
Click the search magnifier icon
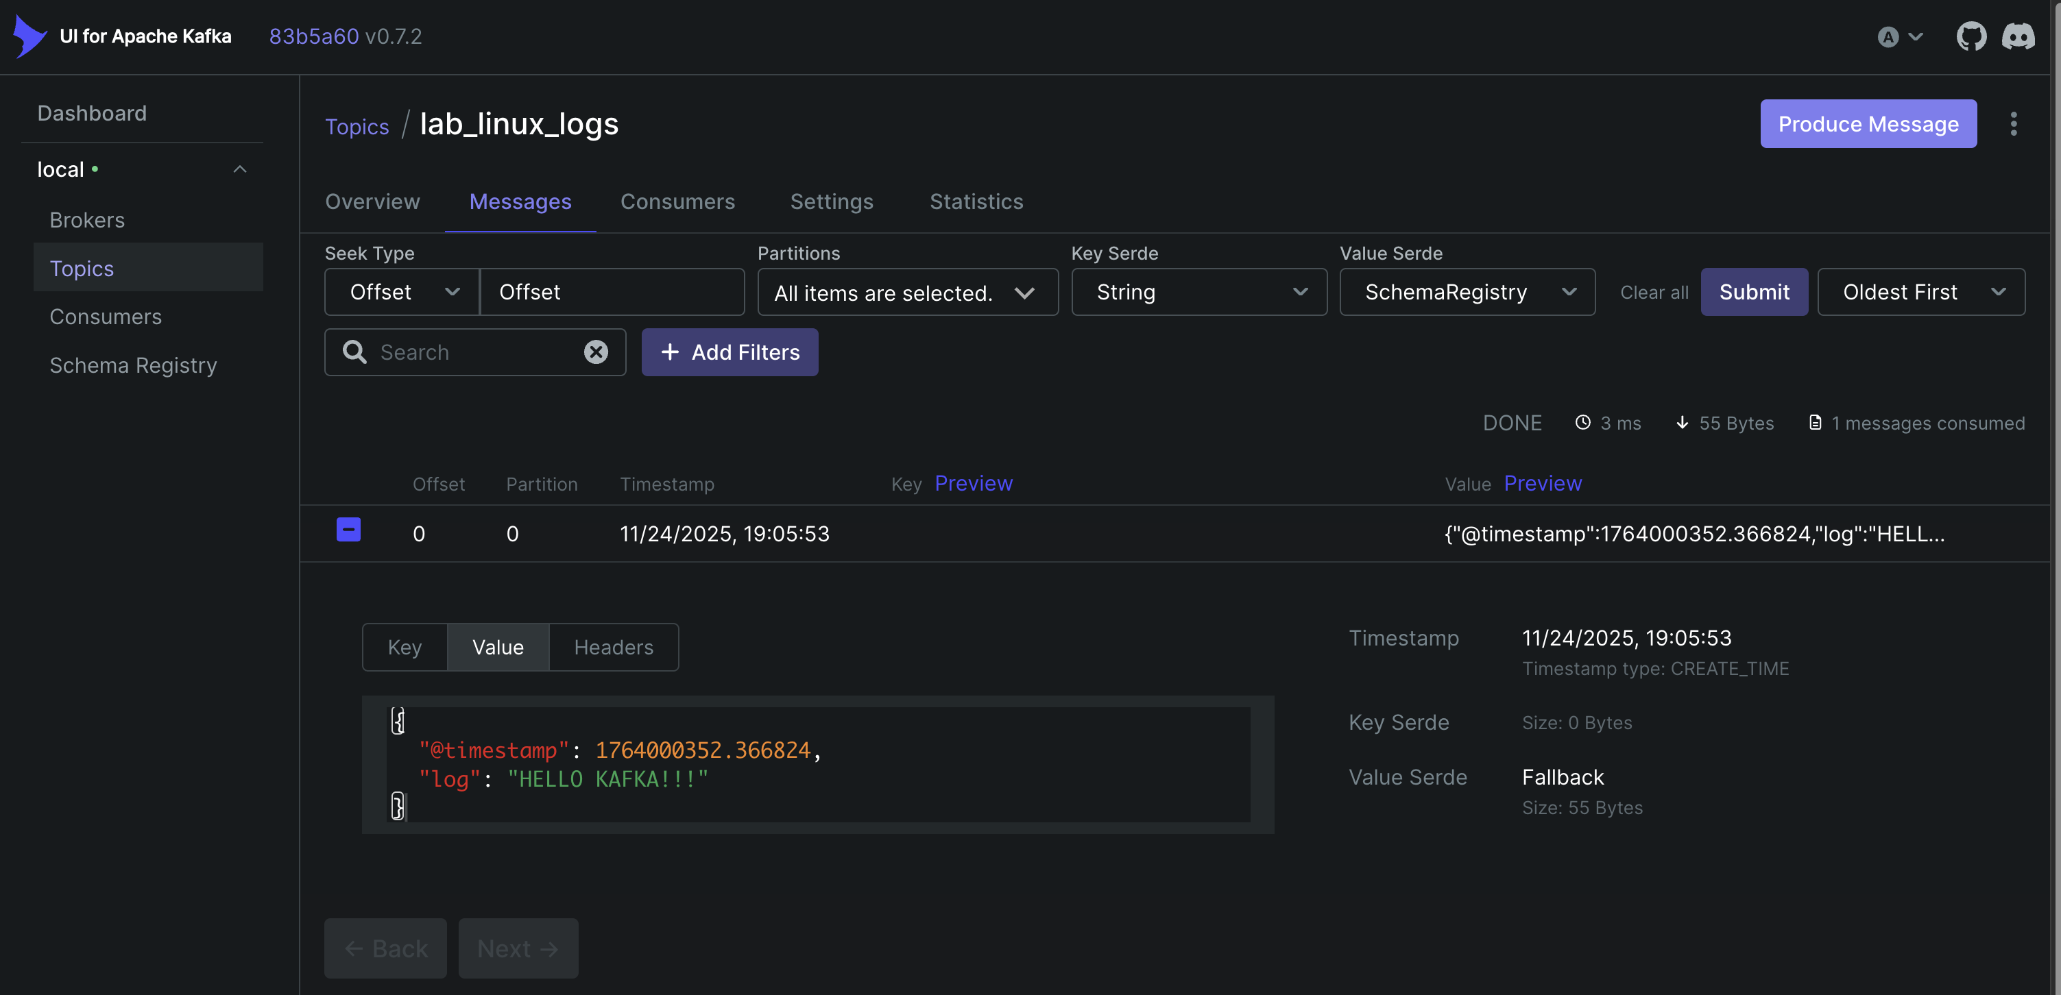coord(354,352)
